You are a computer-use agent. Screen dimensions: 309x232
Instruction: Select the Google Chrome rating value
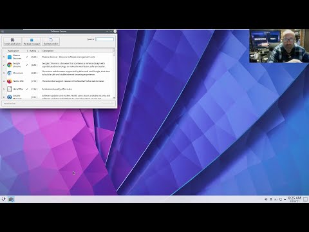point(34,65)
